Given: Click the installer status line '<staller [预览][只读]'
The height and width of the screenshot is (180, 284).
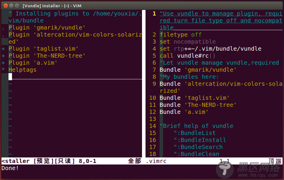Looking at the screenshot, I should (38, 161).
